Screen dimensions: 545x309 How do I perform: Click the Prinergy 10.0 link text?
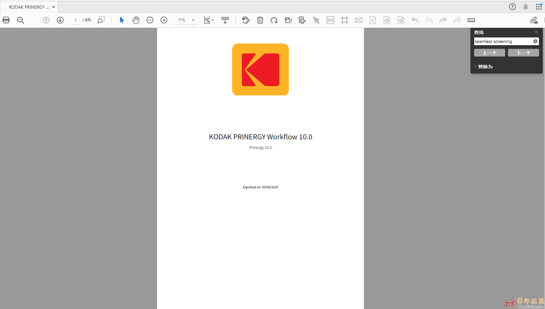pos(261,148)
